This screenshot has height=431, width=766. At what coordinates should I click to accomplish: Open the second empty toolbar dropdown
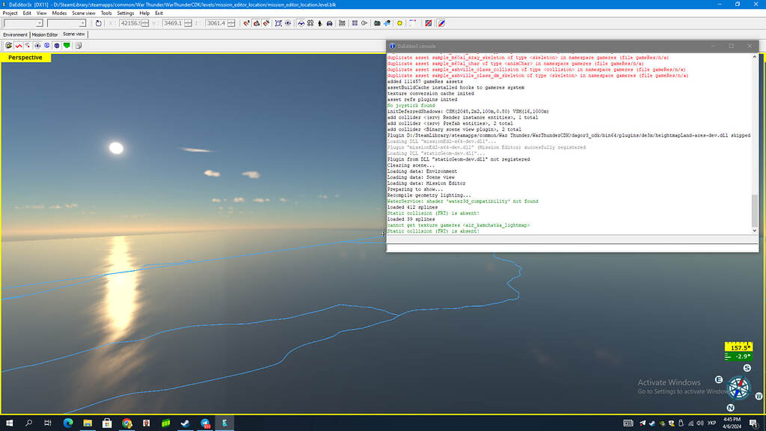pyautogui.click(x=67, y=23)
